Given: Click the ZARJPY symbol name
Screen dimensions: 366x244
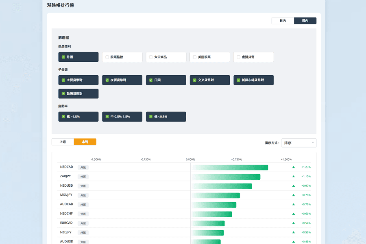Looking at the screenshot, I should pyautogui.click(x=65, y=176).
